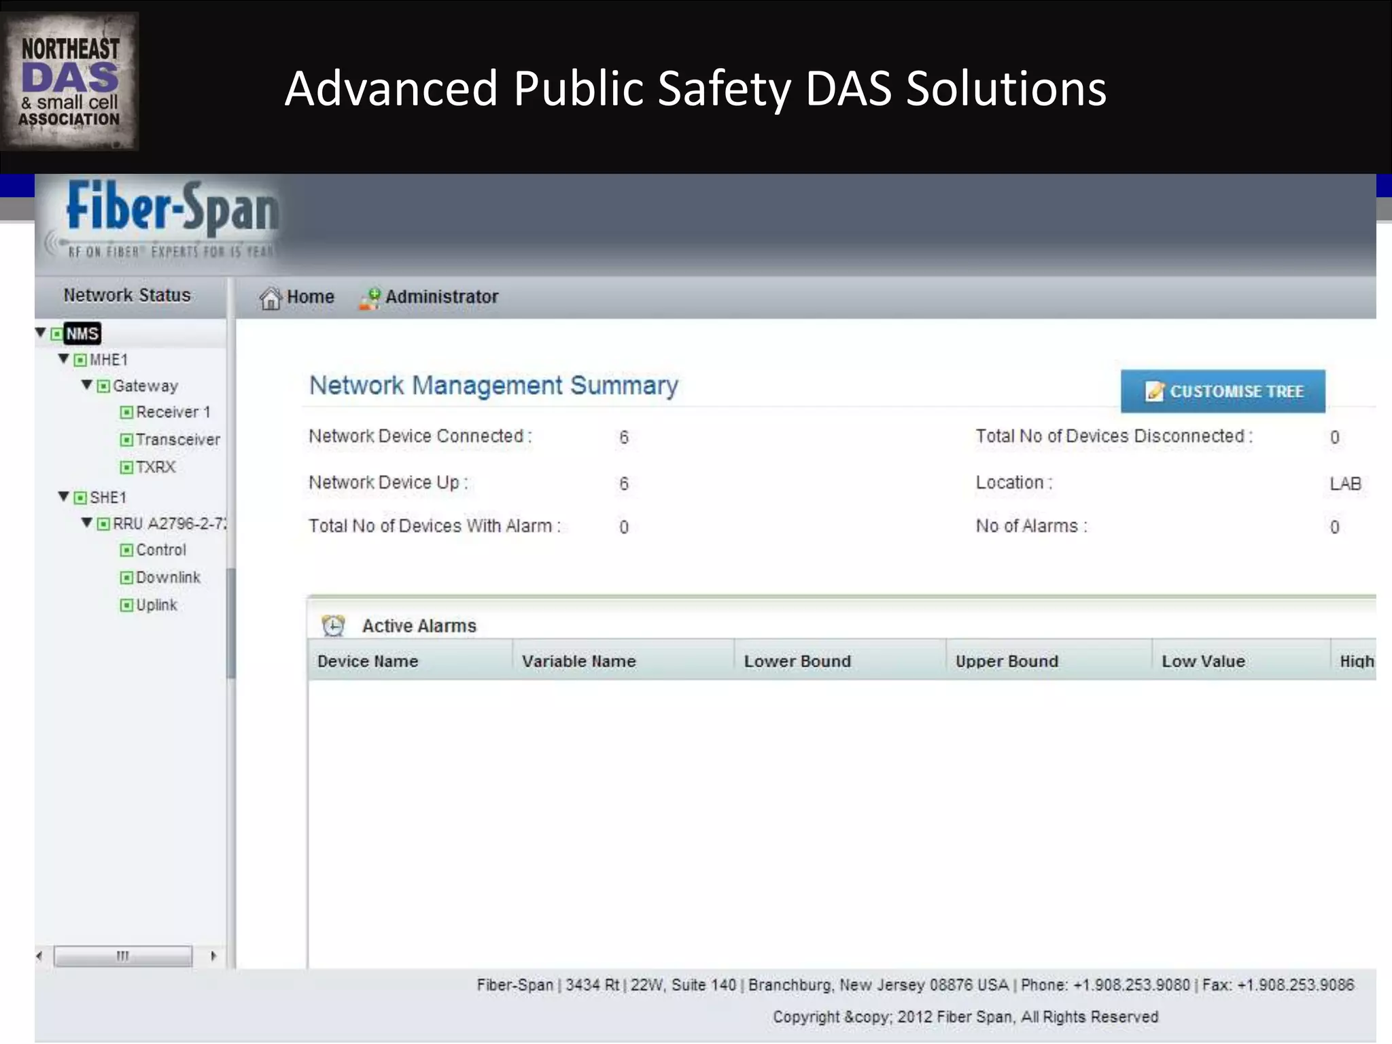The image size is (1392, 1044).
Task: Click the Gateway green status icon
Action: click(x=103, y=386)
